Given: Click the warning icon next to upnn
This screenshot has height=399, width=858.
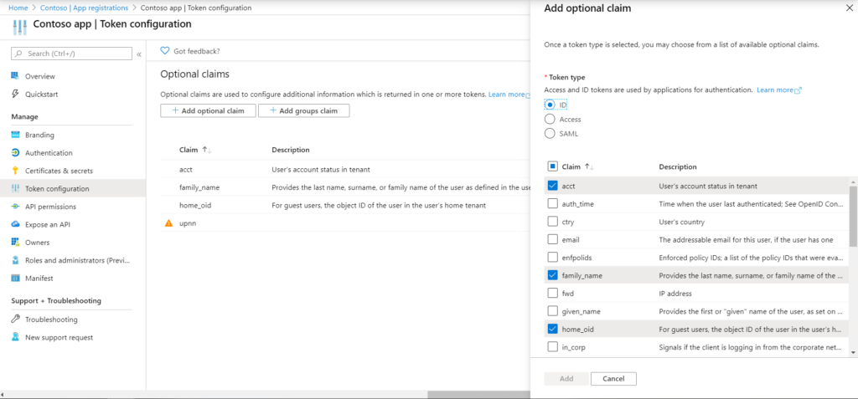Looking at the screenshot, I should pyautogui.click(x=168, y=223).
